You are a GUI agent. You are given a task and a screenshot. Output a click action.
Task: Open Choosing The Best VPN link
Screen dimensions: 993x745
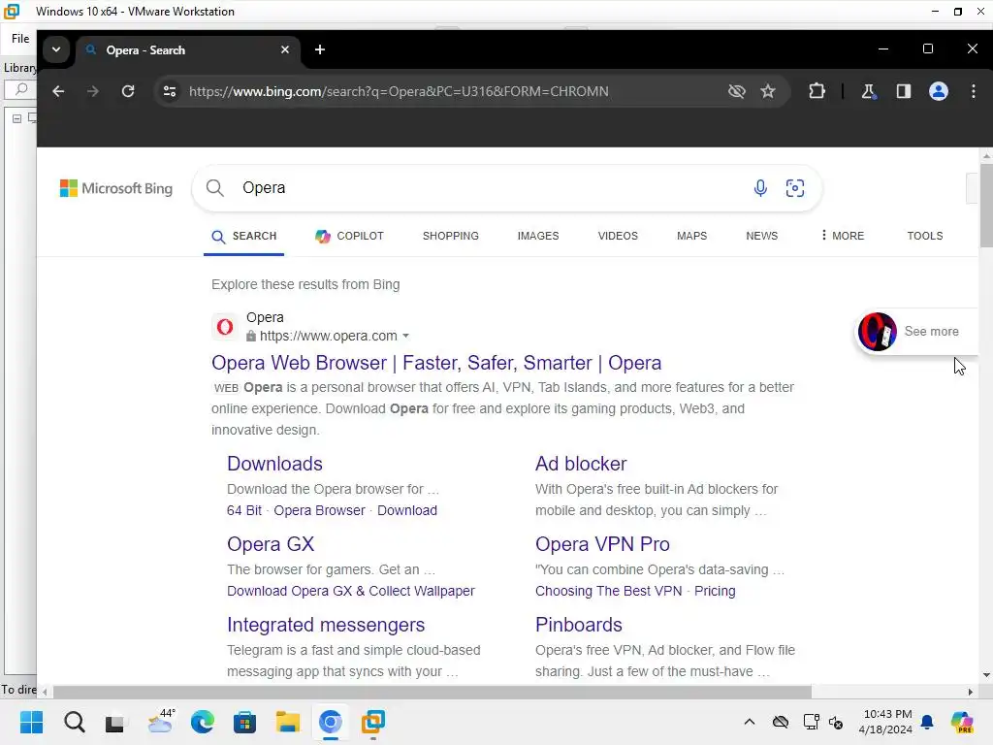click(x=609, y=591)
